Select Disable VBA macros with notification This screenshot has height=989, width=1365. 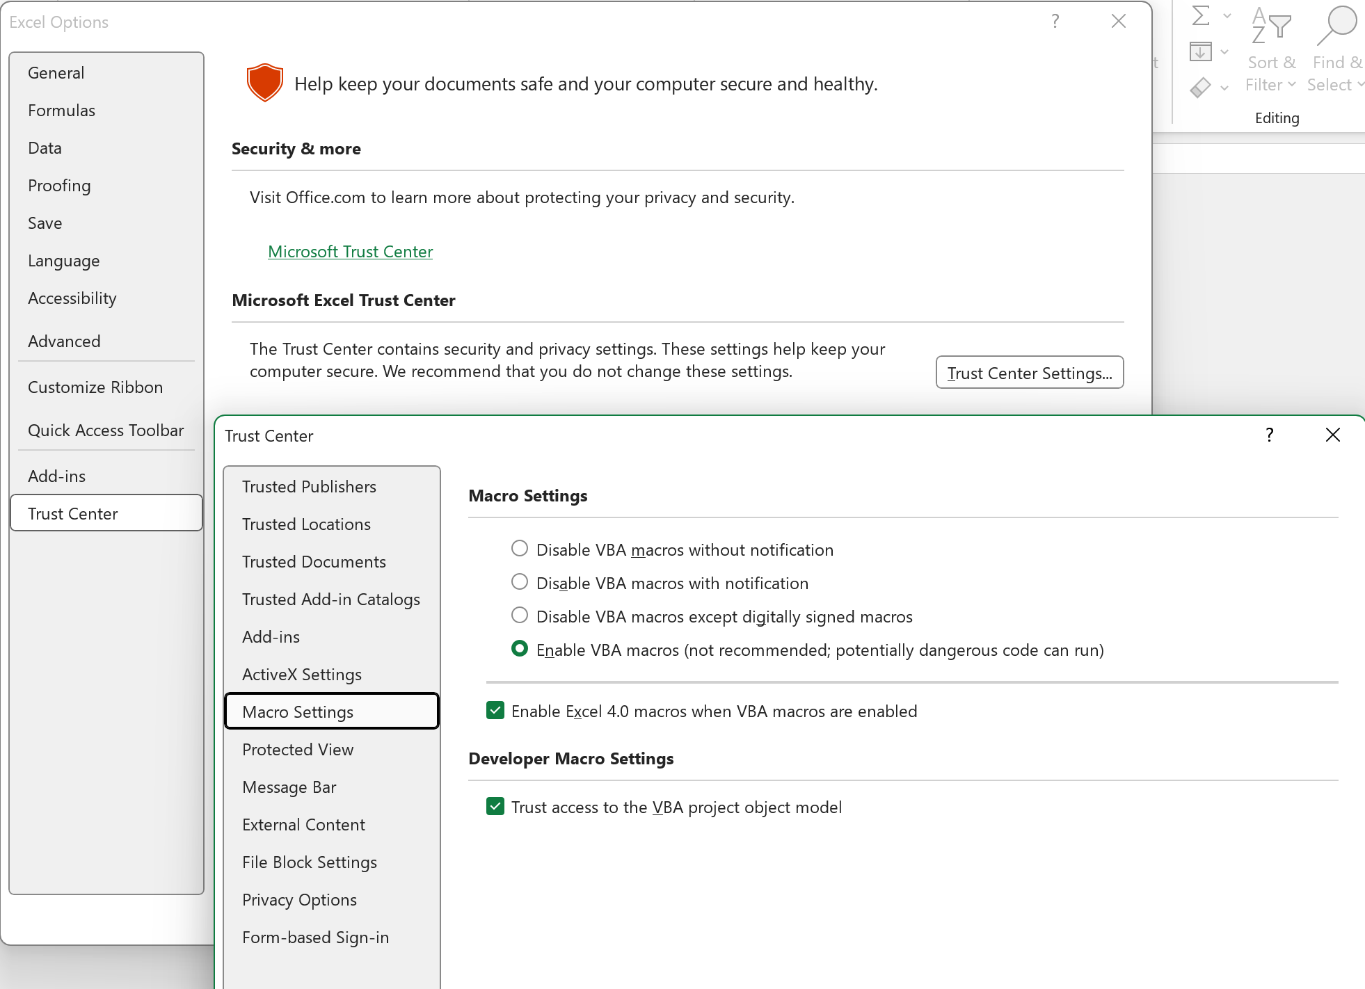pyautogui.click(x=520, y=582)
